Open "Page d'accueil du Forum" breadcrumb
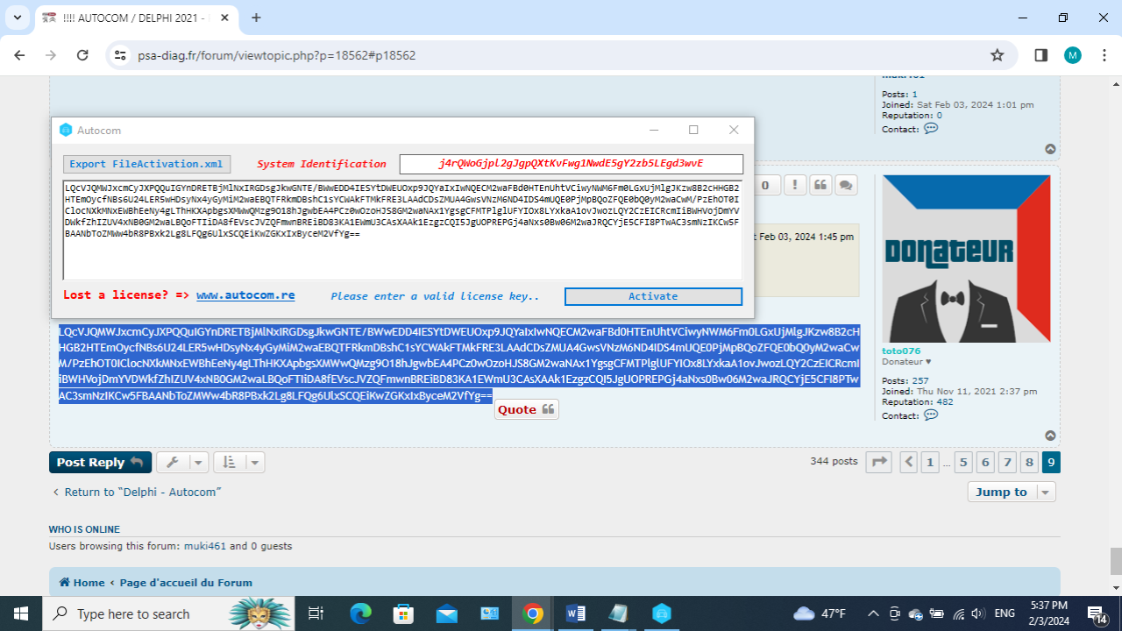The width and height of the screenshot is (1122, 631). pyautogui.click(x=186, y=583)
